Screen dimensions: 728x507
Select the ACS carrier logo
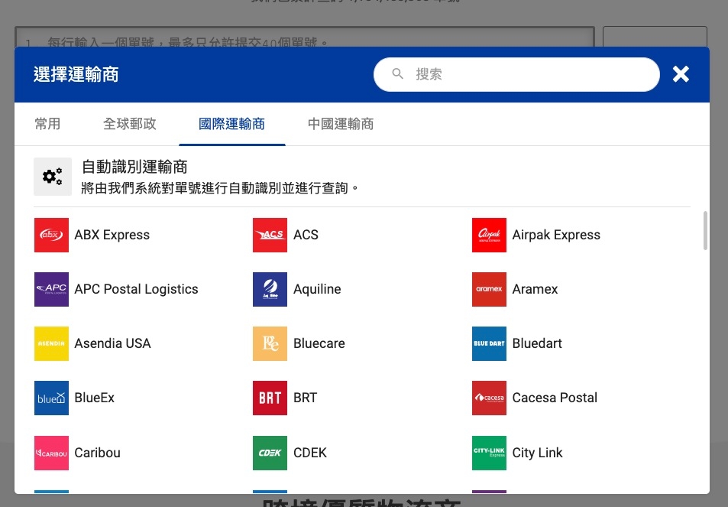pyautogui.click(x=270, y=235)
